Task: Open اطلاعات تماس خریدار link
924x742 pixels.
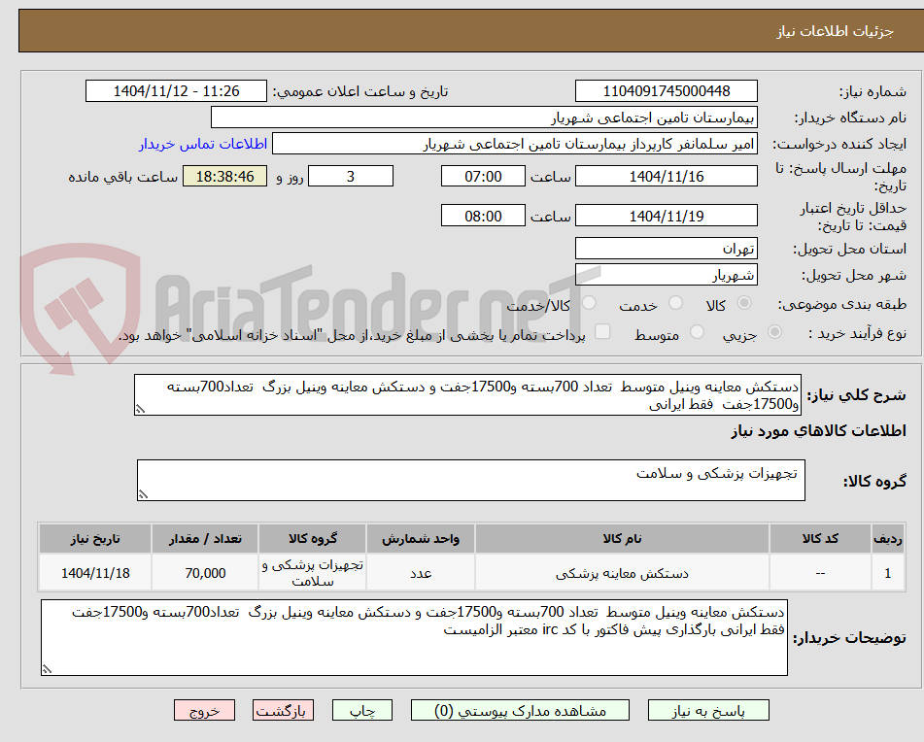Action: pyautogui.click(x=203, y=144)
